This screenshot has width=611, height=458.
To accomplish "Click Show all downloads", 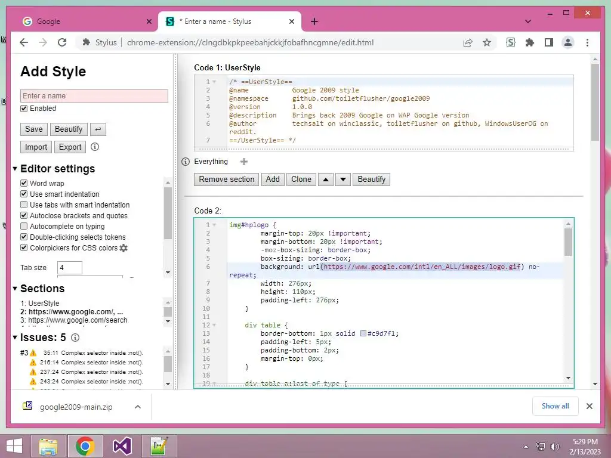I will pos(556,406).
